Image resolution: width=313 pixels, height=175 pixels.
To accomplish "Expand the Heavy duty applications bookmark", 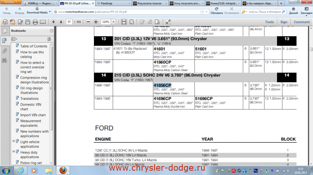I will pos(14,152).
